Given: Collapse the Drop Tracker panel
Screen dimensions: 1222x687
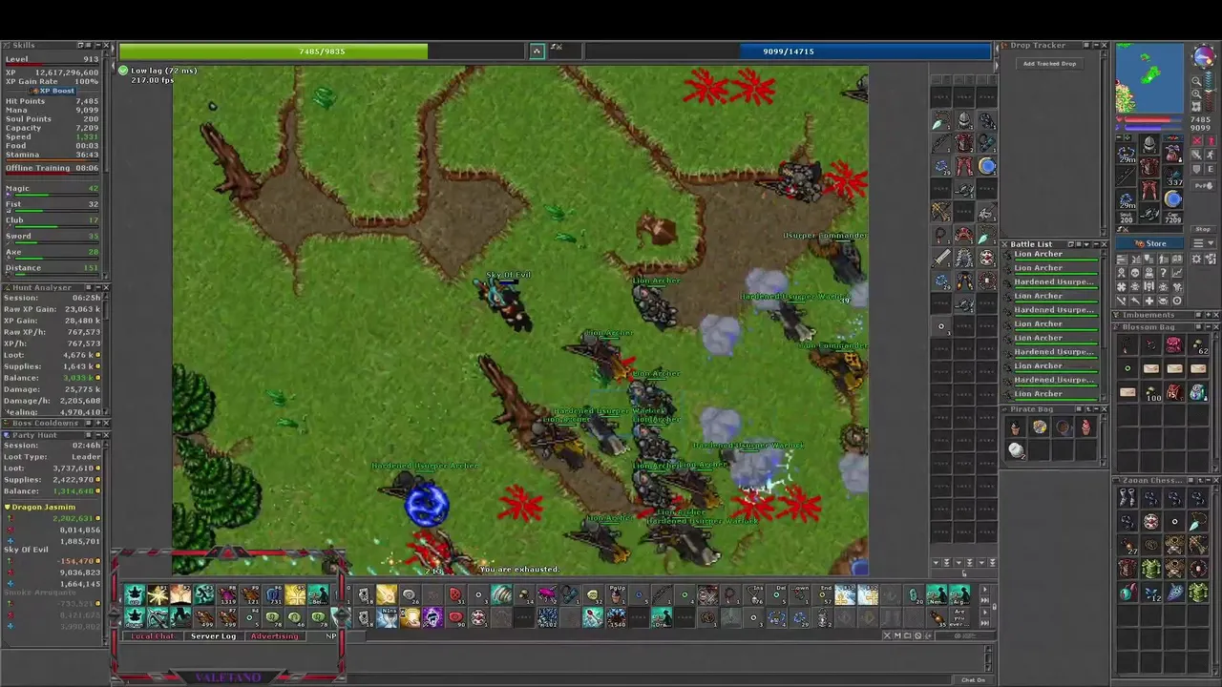Looking at the screenshot, I should [1095, 45].
